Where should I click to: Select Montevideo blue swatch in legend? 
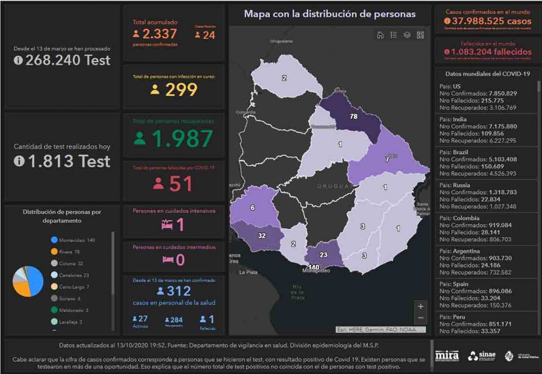click(x=54, y=240)
